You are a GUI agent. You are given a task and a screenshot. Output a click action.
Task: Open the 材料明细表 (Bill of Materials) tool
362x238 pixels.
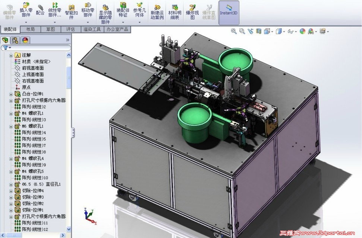pyautogui.click(x=175, y=12)
